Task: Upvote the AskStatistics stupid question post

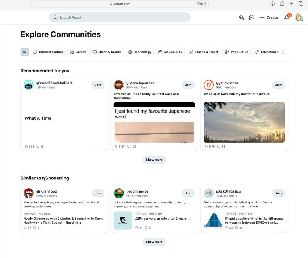Action: (227, 228)
